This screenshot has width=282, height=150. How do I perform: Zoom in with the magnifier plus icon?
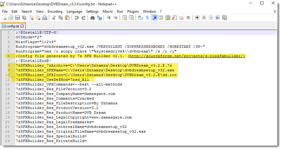[108, 18]
